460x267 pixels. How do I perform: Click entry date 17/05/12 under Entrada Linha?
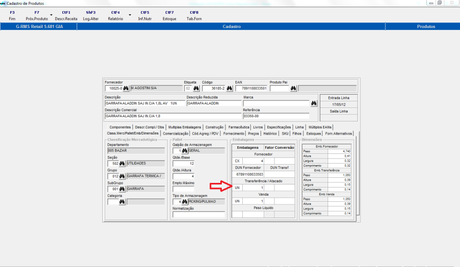point(338,104)
